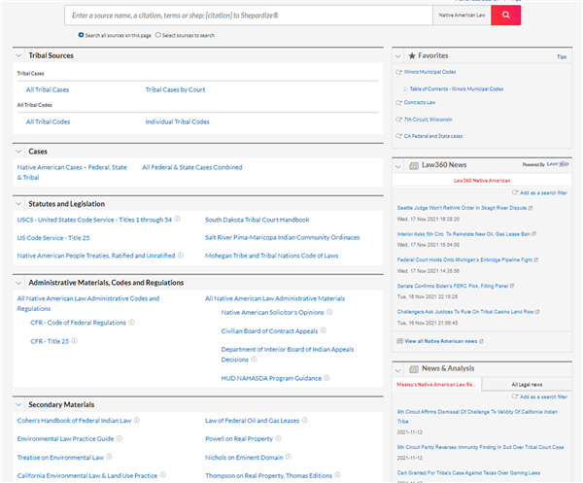This screenshot has height=483, width=583.
Task: Open info icon for Civilian Board of Contract Appeals
Action: tap(324, 330)
